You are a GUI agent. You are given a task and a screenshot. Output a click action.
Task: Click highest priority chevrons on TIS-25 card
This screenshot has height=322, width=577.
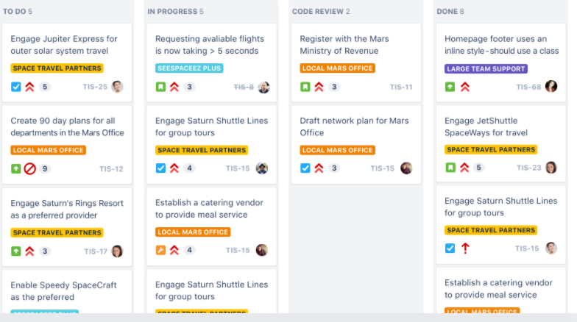click(29, 87)
